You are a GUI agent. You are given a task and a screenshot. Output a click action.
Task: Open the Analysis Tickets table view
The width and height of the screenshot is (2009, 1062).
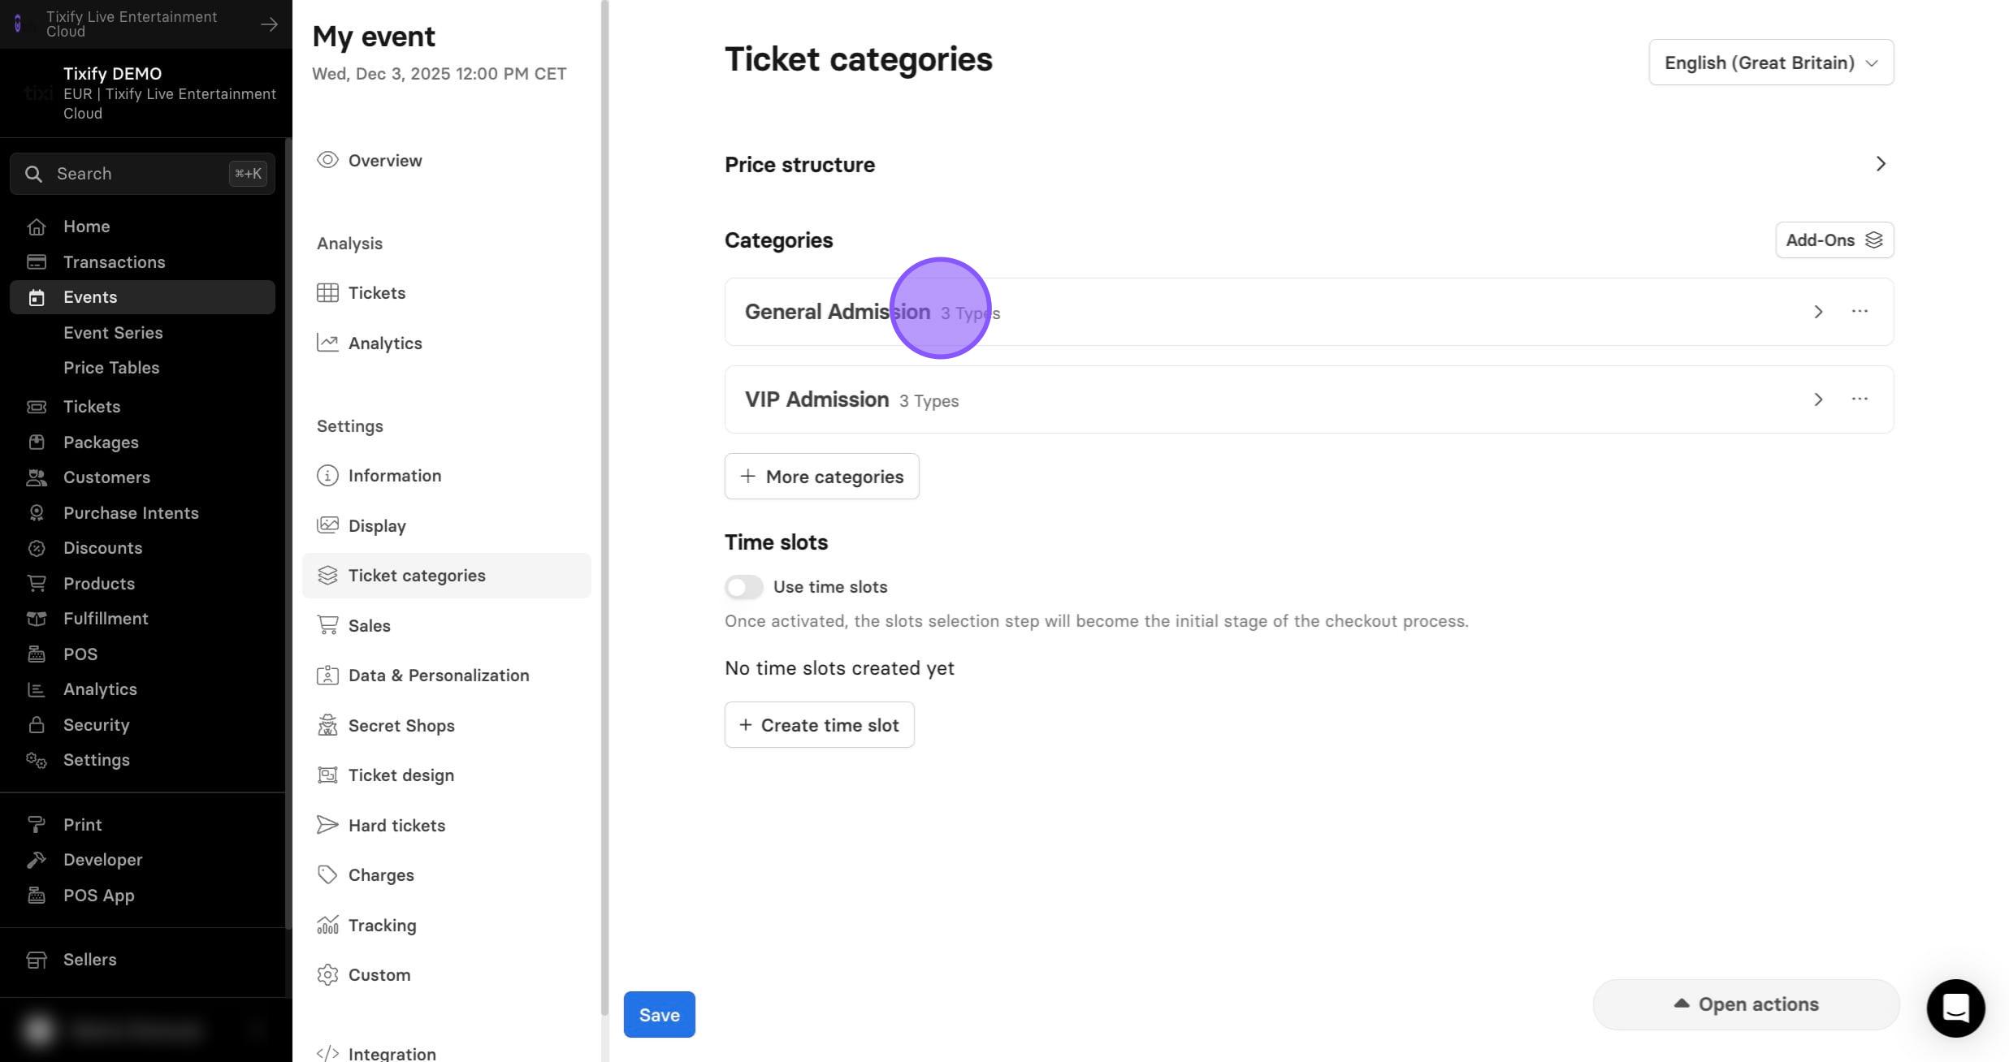point(446,293)
